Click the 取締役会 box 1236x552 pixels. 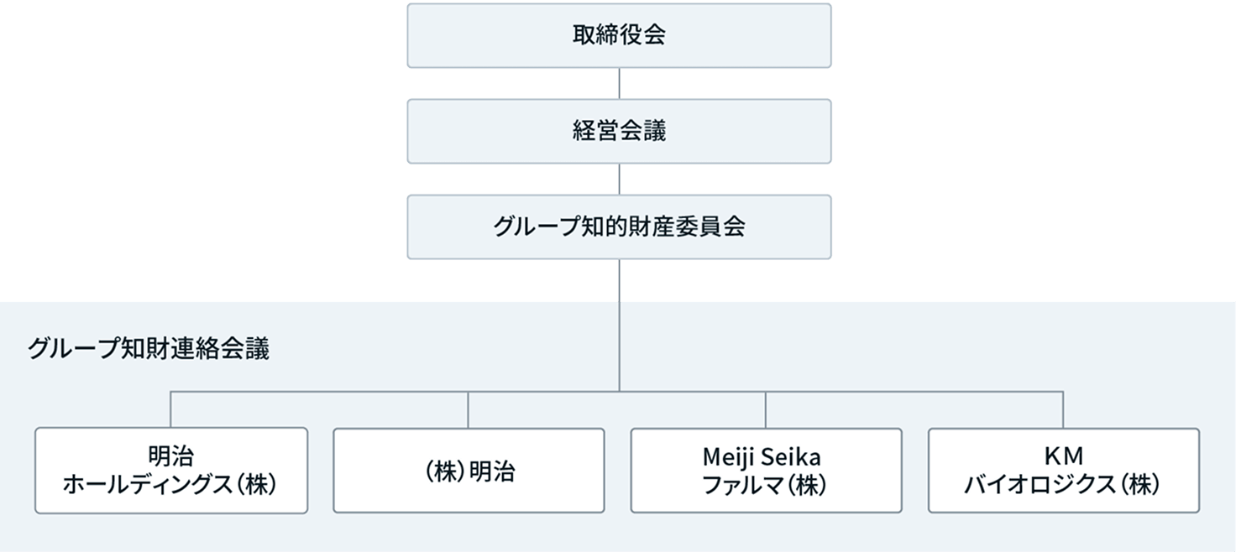pos(619,35)
